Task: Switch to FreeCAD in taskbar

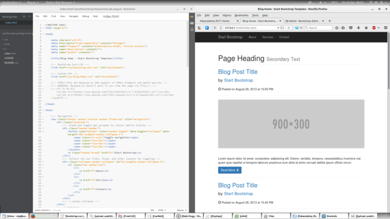Action: click(130, 216)
